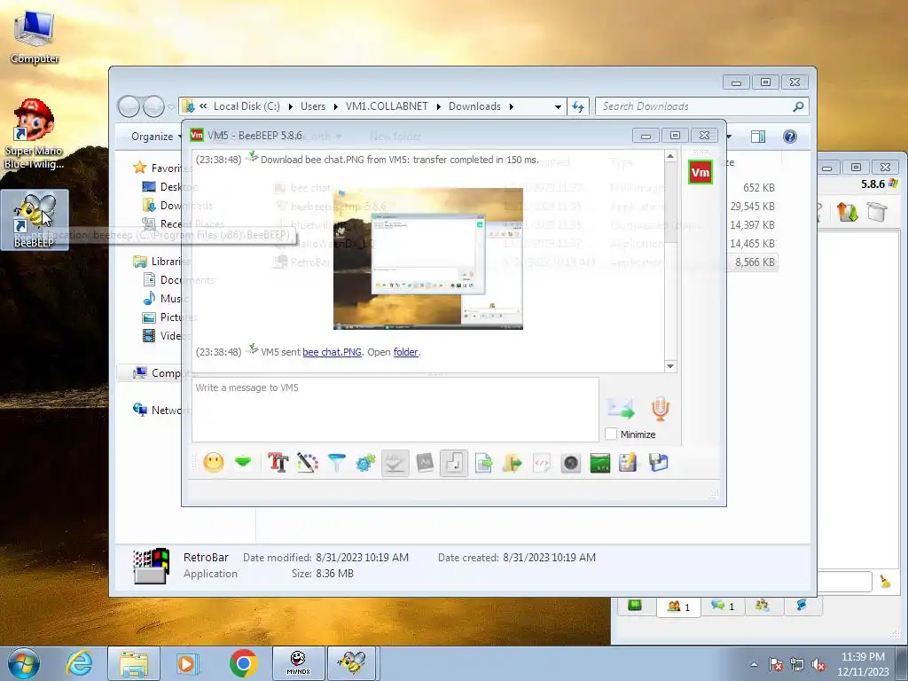Click the code snippet icon
The height and width of the screenshot is (681, 908).
[x=542, y=463]
